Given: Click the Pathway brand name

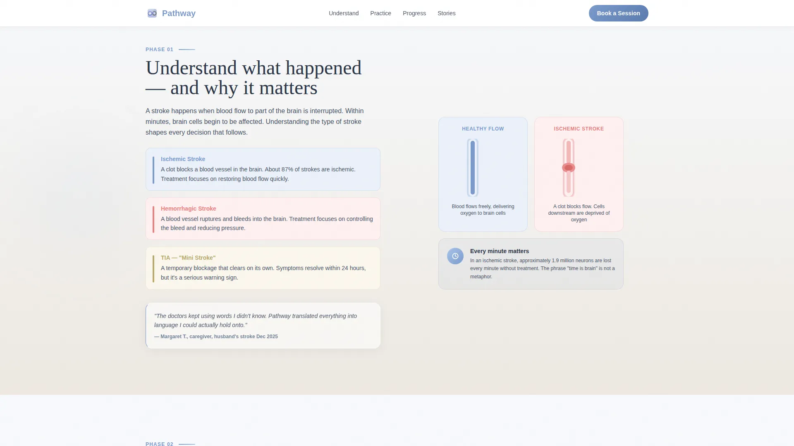Looking at the screenshot, I should (x=179, y=13).
